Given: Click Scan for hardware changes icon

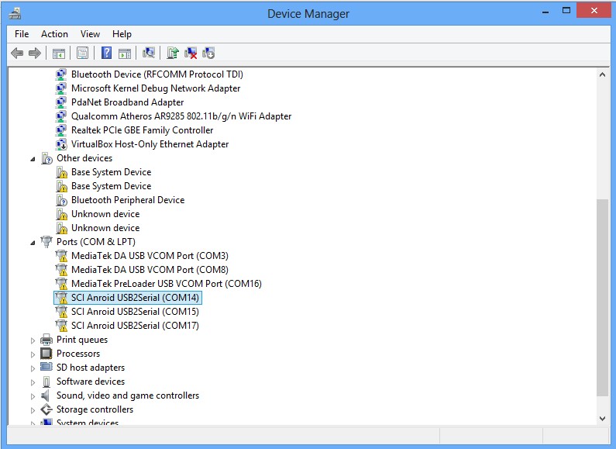Looking at the screenshot, I should (x=149, y=53).
